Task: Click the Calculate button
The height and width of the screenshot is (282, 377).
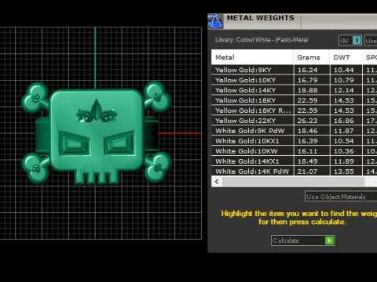Action: (303, 240)
